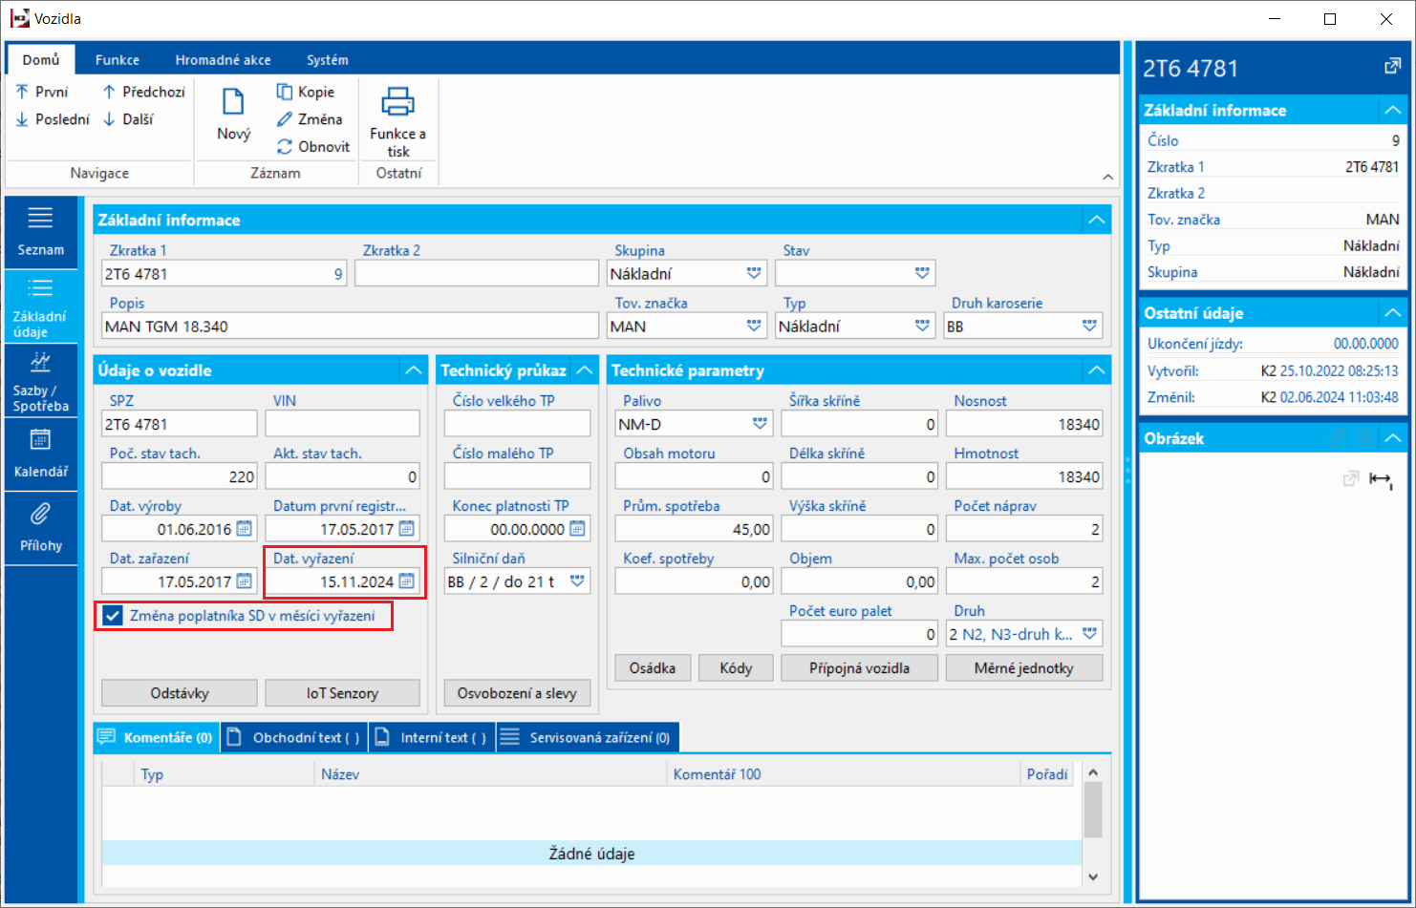The width and height of the screenshot is (1416, 908).
Task: Open the Silniční daň dropdown
Action: pyautogui.click(x=577, y=581)
